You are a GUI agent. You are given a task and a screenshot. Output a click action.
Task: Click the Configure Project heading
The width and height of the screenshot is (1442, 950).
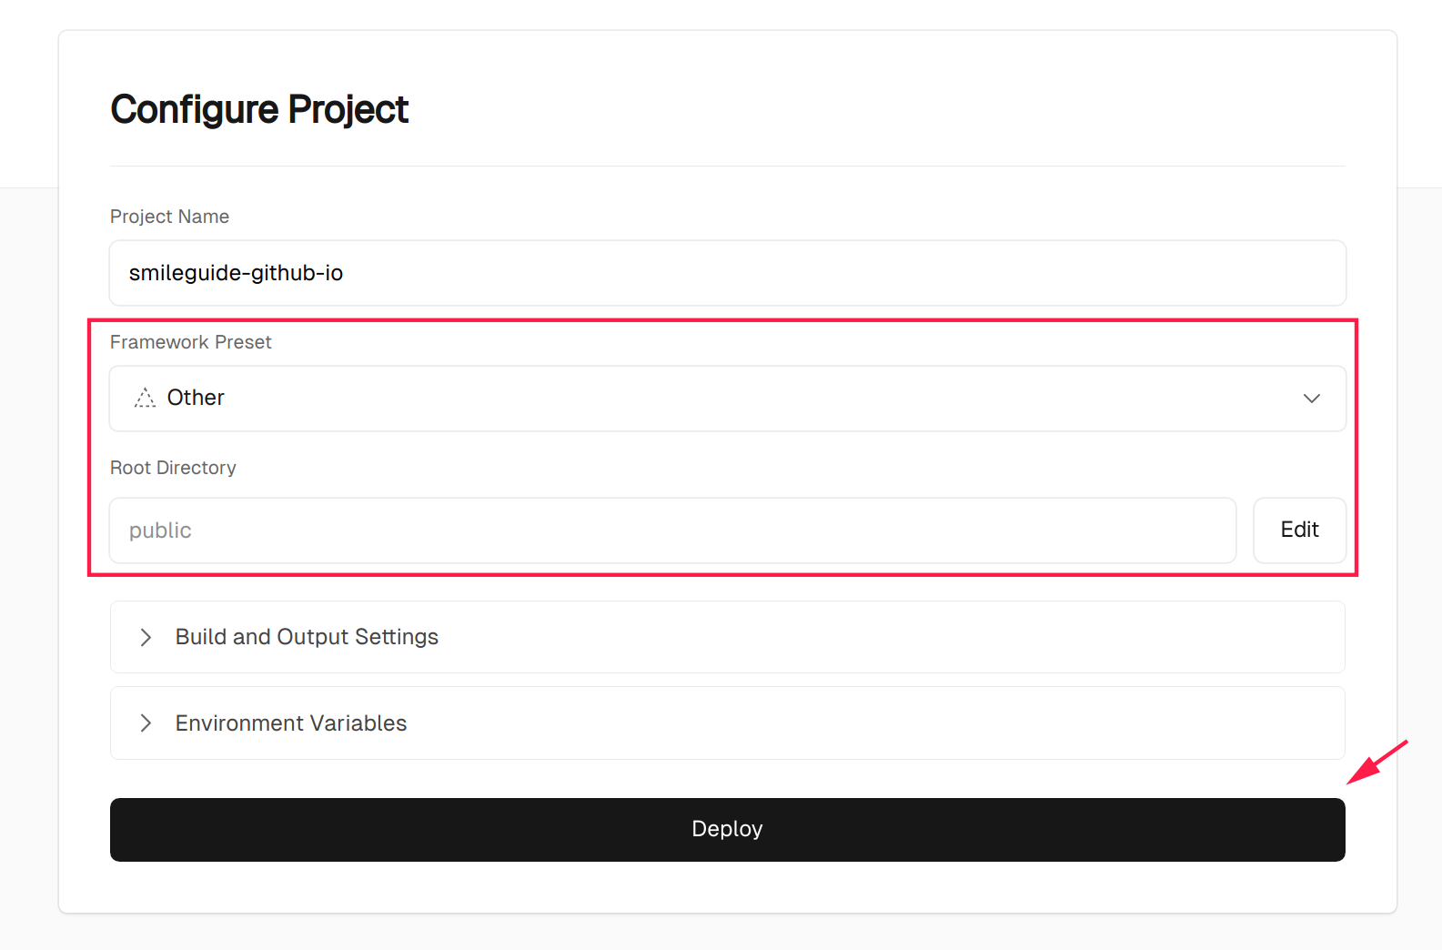(x=259, y=109)
